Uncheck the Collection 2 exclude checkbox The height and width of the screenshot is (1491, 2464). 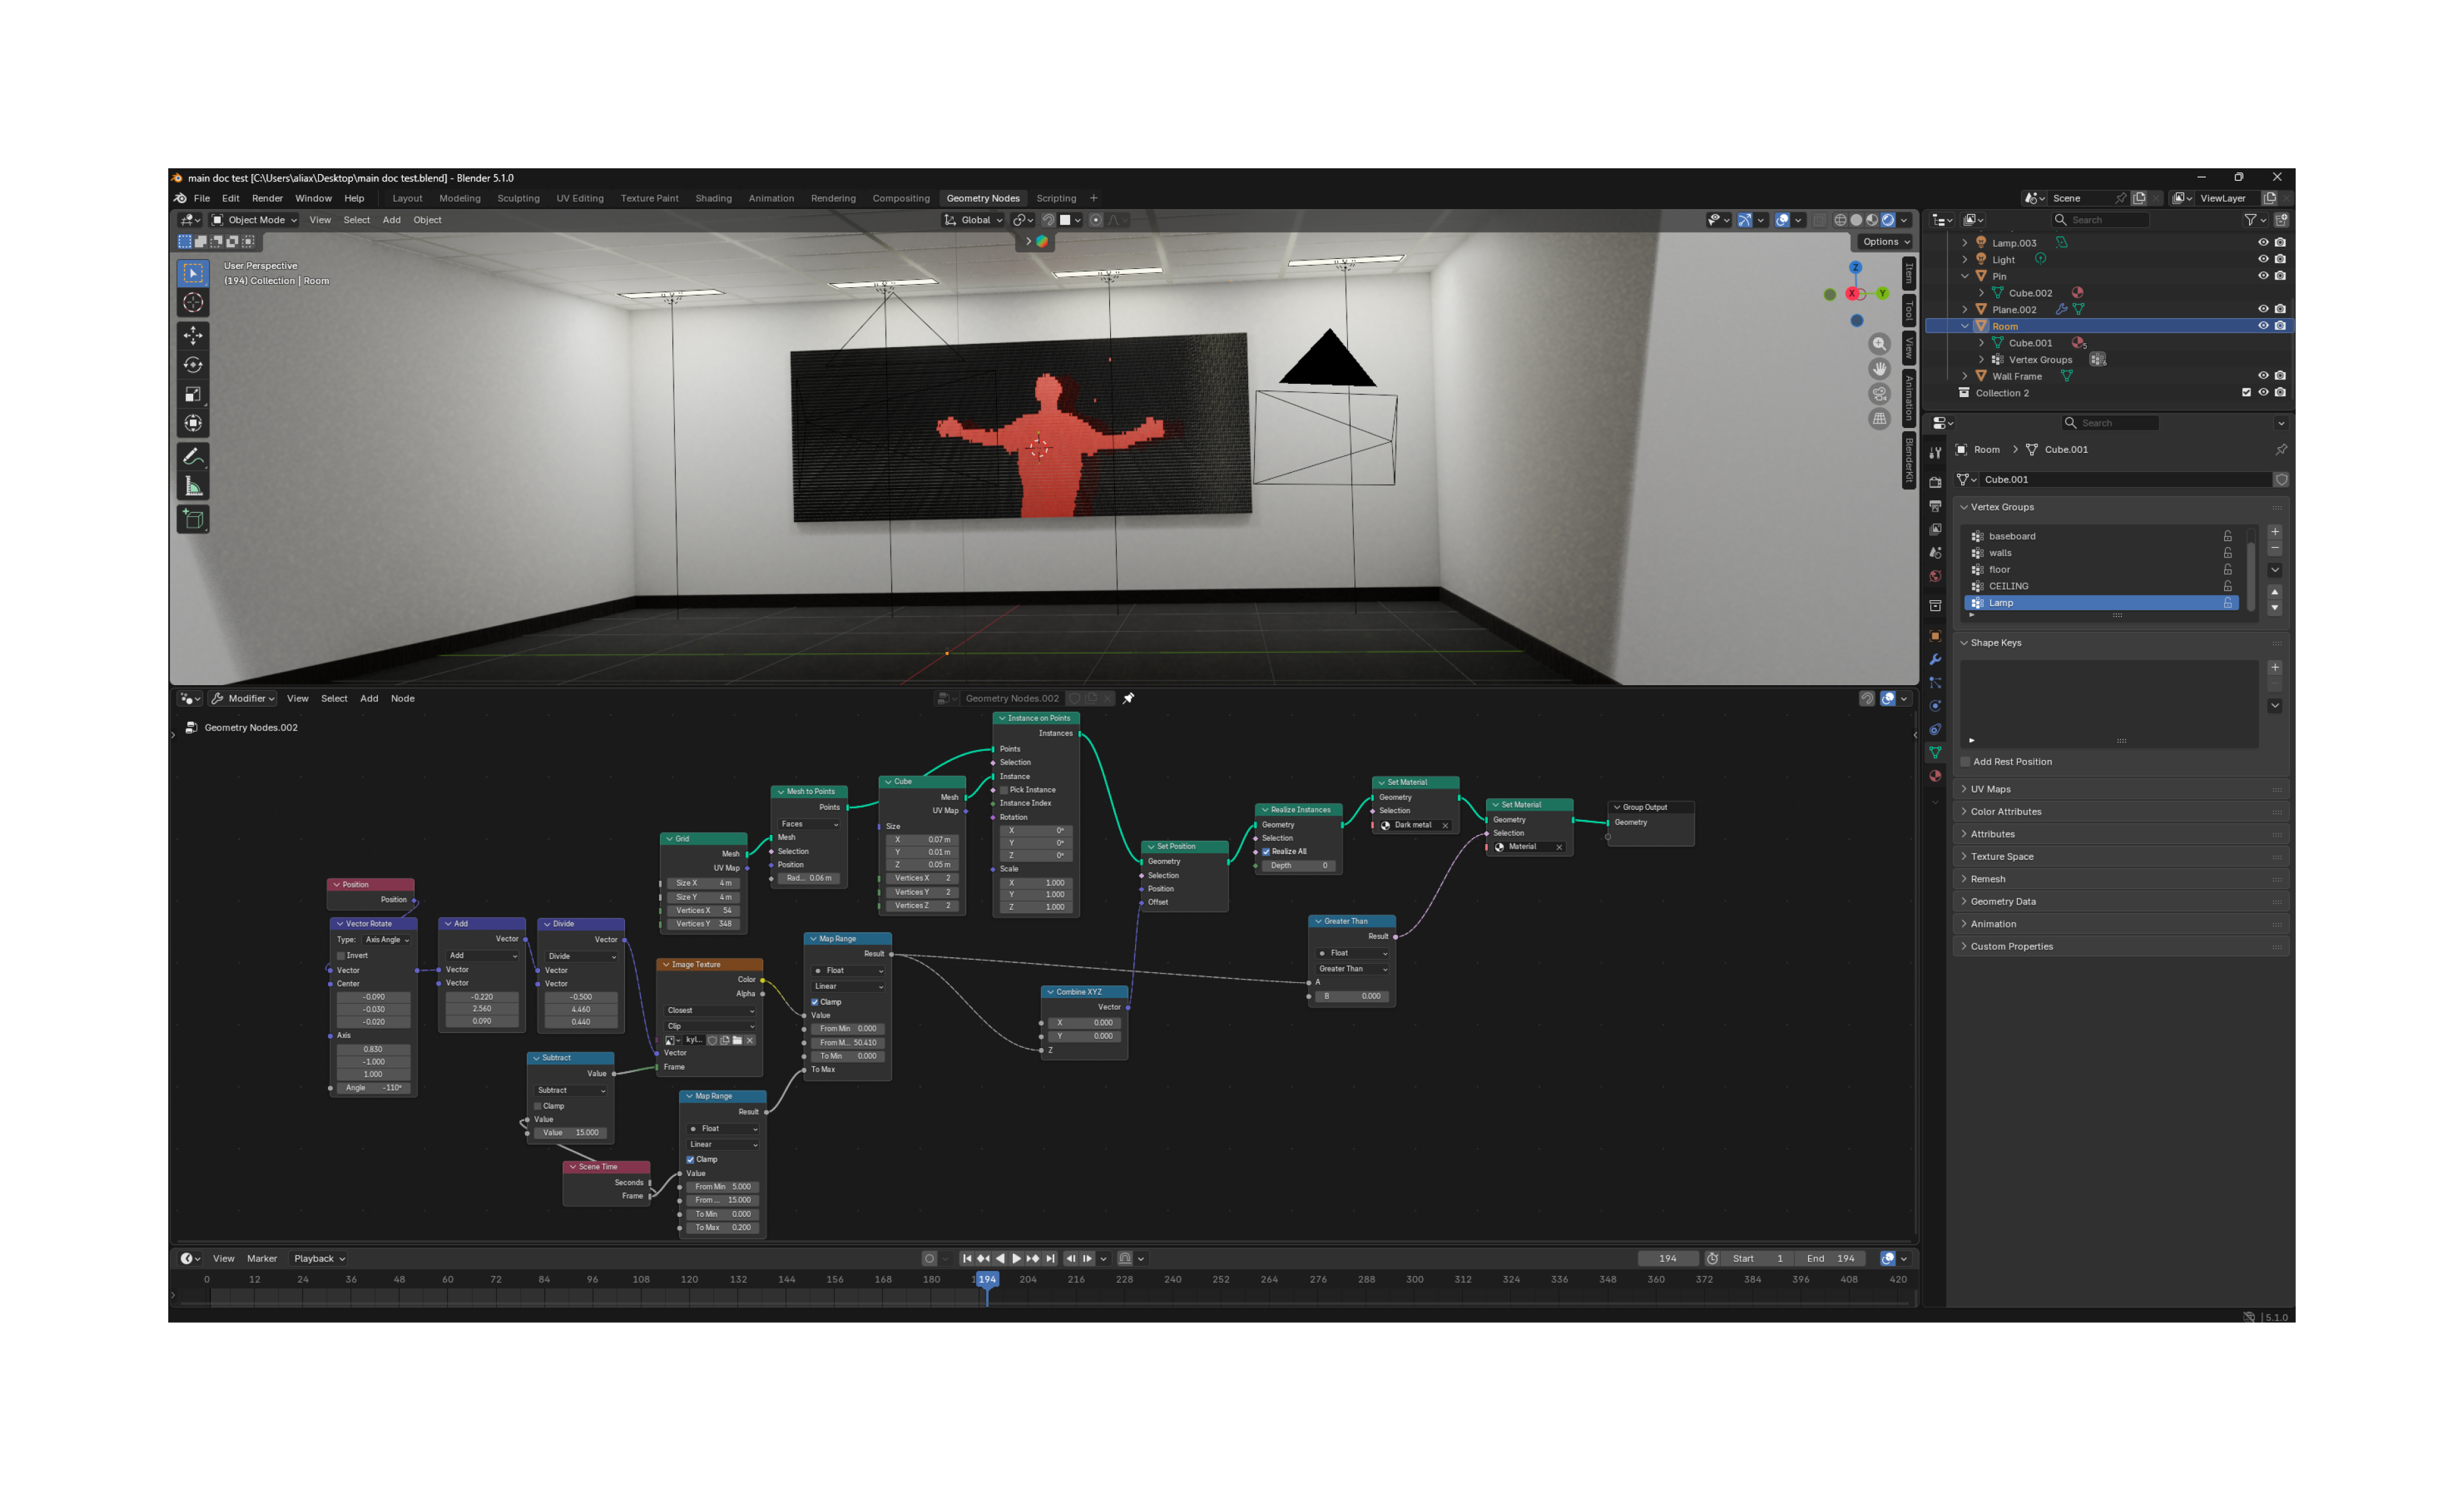[2246, 393]
